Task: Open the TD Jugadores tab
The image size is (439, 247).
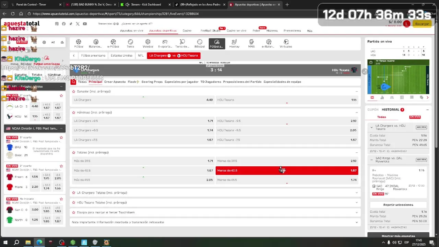Action: (211, 82)
